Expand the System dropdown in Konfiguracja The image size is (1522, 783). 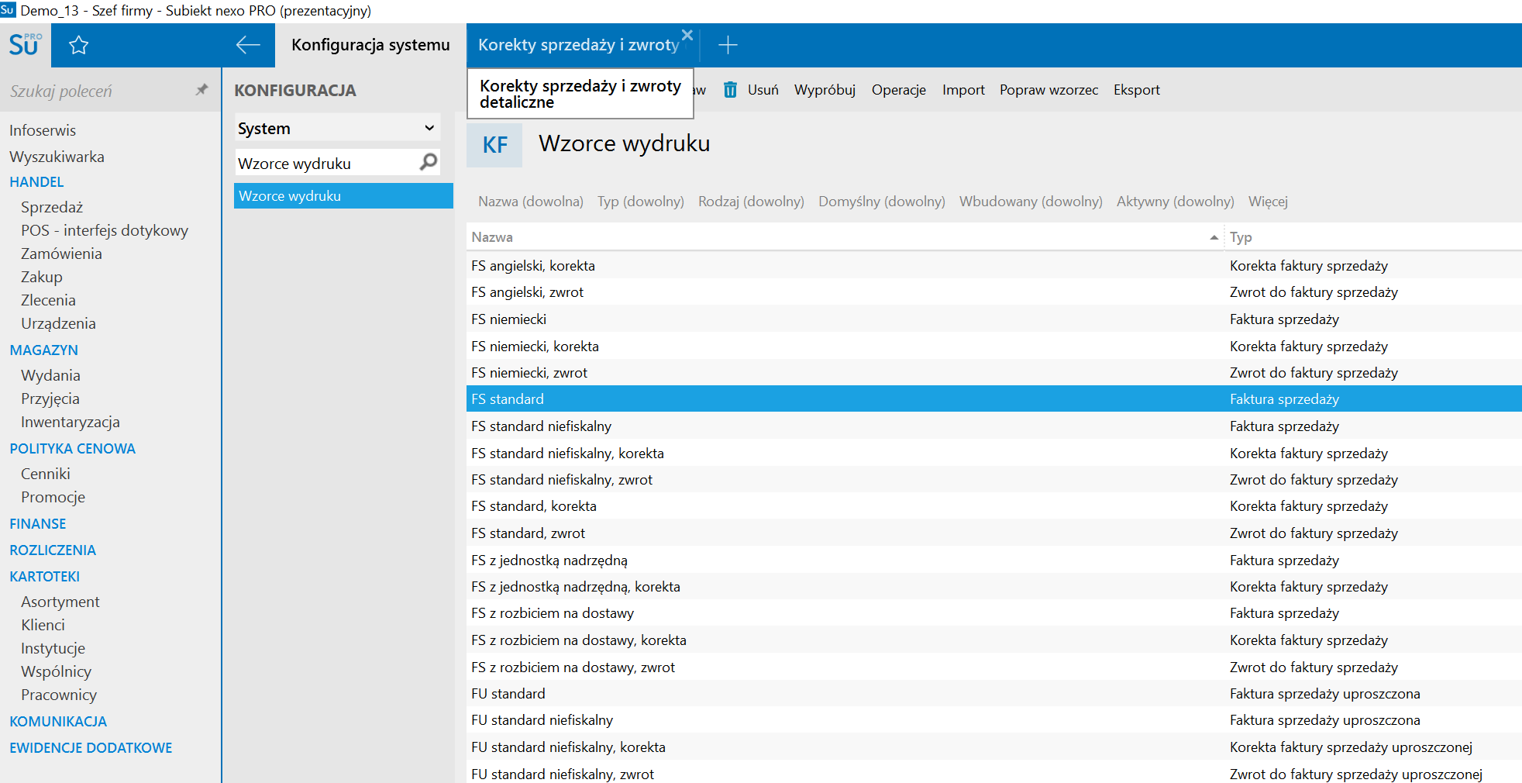click(x=337, y=128)
